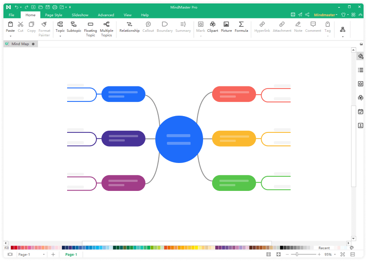Open the outline list panel in sidebar

[361, 70]
